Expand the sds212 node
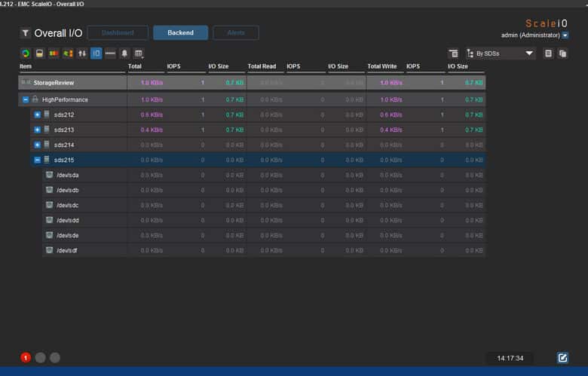 point(37,115)
